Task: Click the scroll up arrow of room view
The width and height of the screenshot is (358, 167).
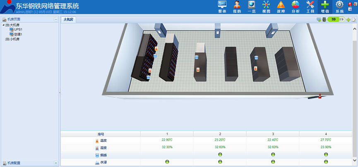Action: point(355,29)
